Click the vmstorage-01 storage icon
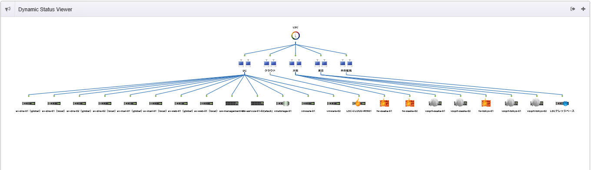 (x=283, y=104)
